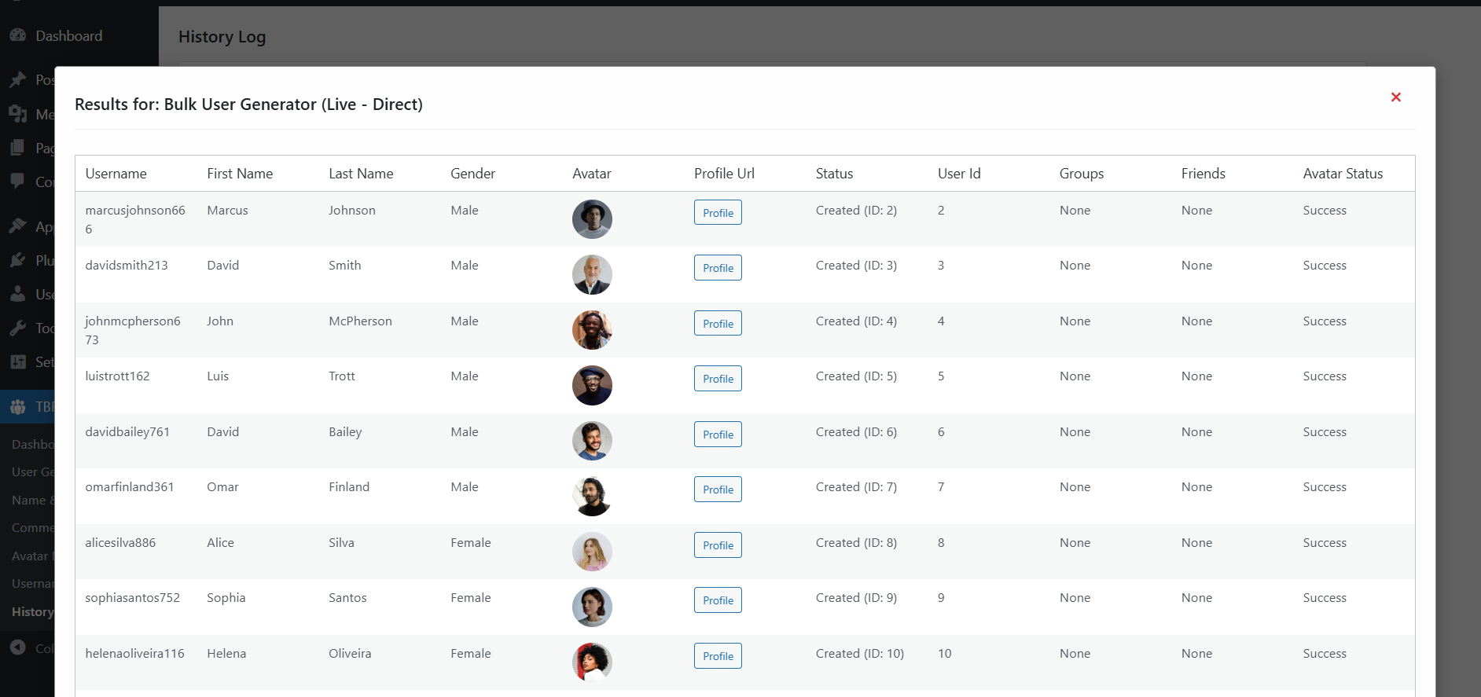Click Marcus Johnson's avatar image
The height and width of the screenshot is (697, 1481).
pos(592,219)
